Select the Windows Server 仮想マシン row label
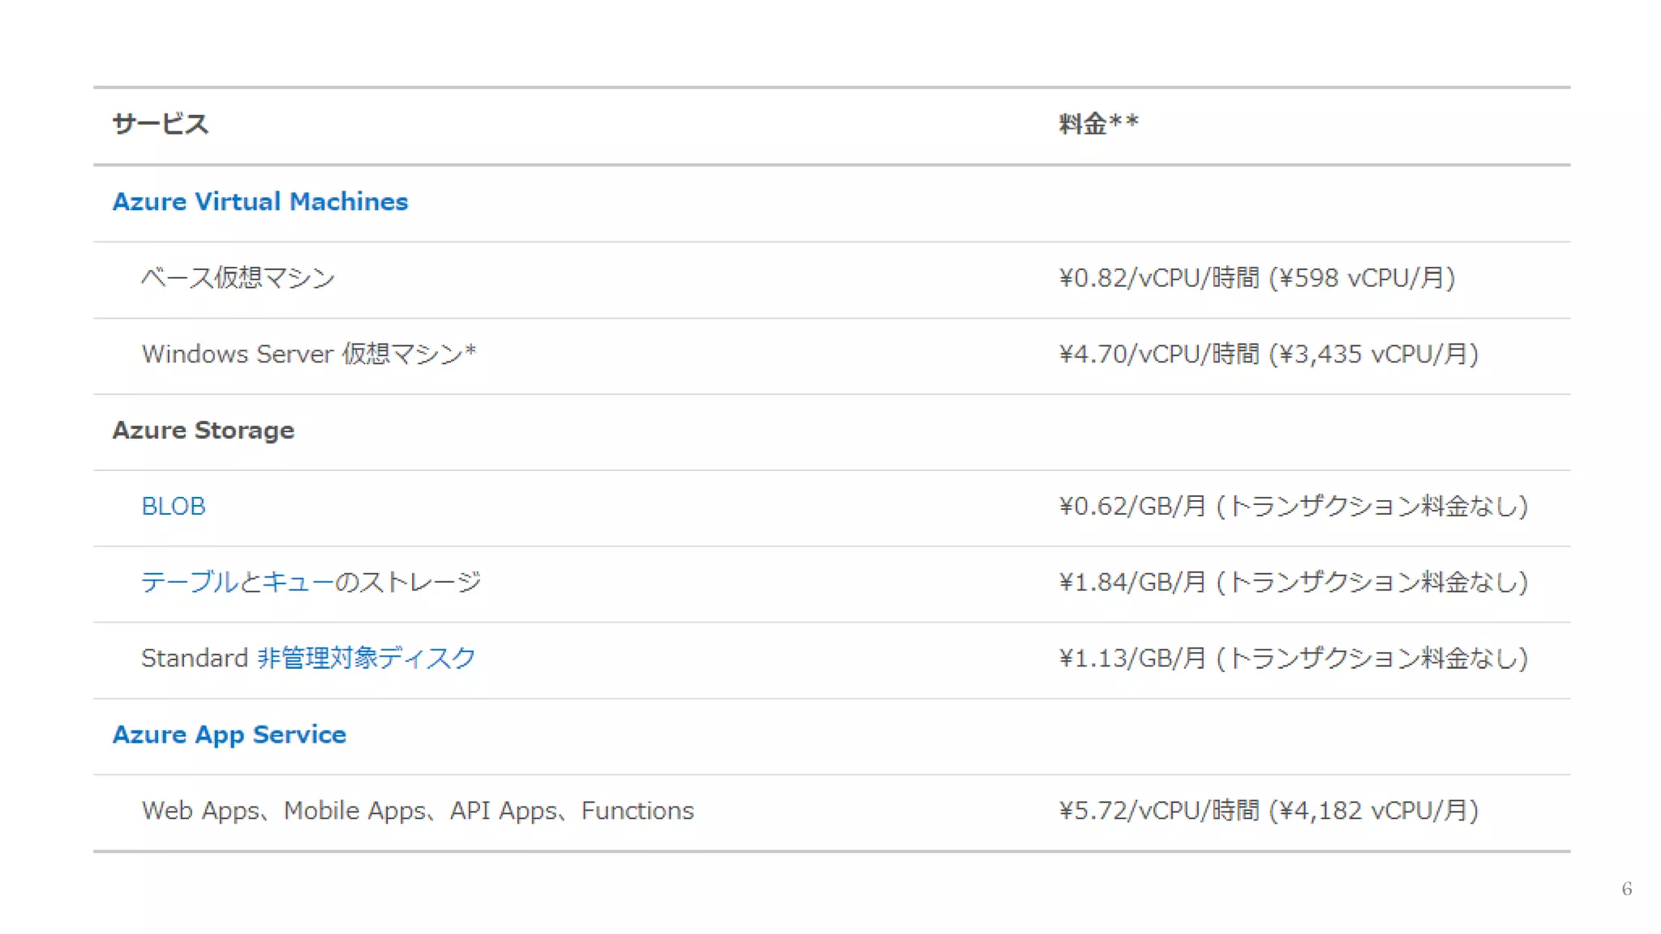 308,354
